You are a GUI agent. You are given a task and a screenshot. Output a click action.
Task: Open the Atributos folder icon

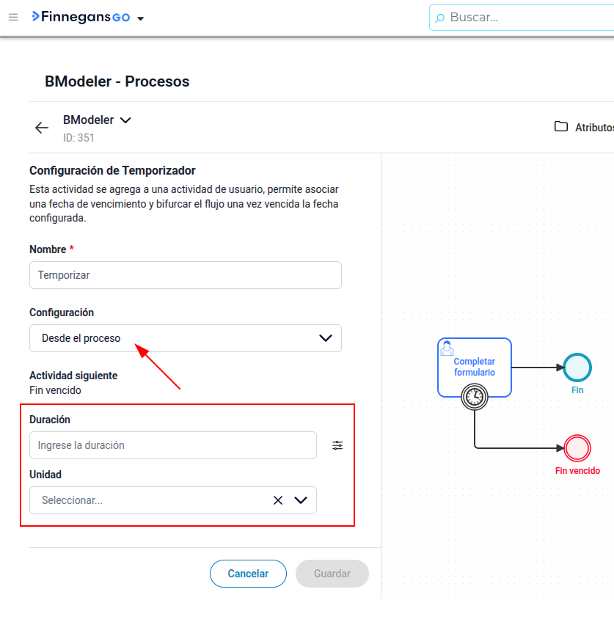(x=561, y=127)
